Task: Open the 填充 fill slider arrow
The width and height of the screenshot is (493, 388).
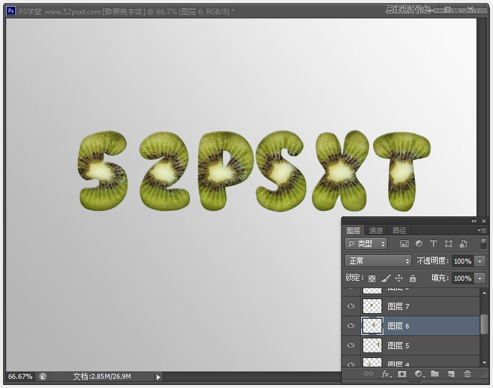Action: point(480,278)
